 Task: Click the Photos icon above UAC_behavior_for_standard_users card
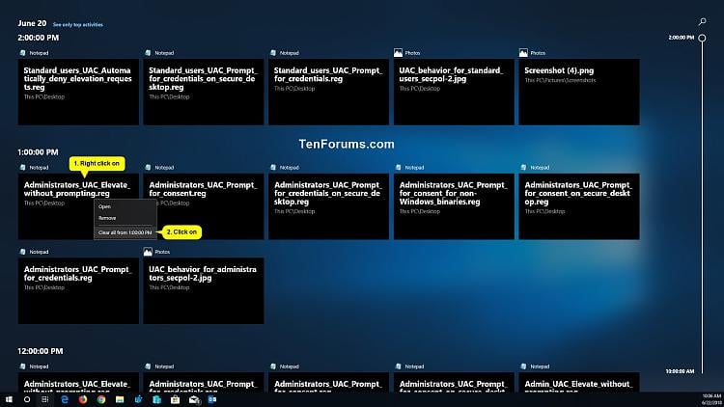click(398, 53)
